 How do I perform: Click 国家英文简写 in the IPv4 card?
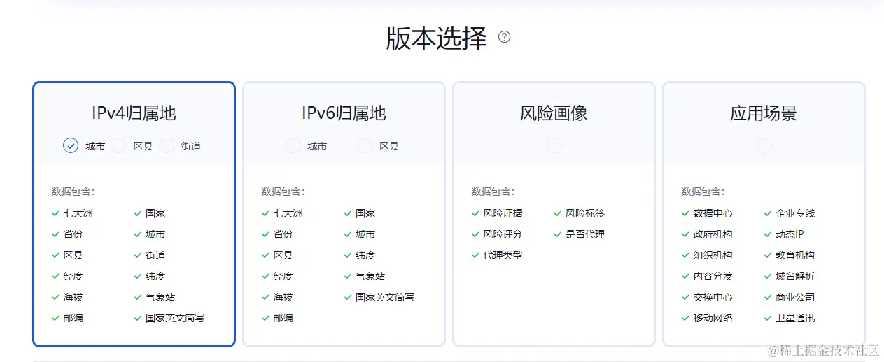(175, 318)
